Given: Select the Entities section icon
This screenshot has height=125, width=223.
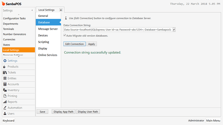Looking at the screenshot, I should tap(5, 78).
